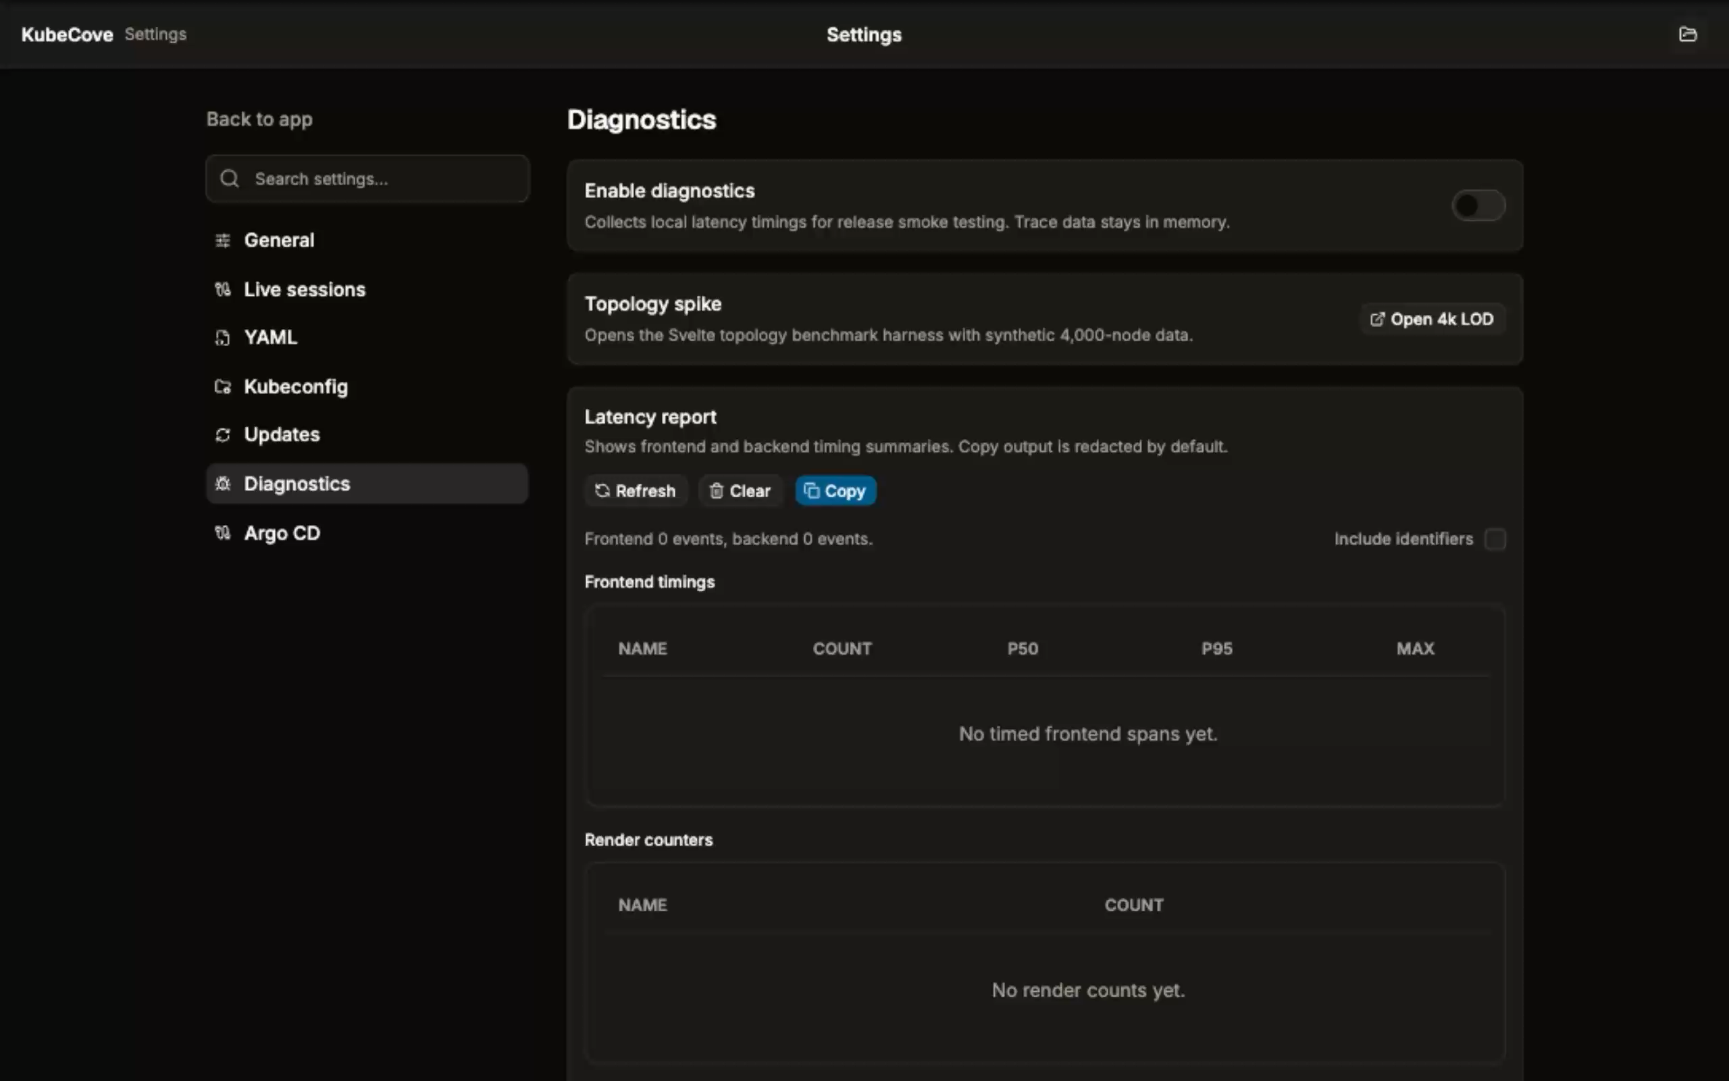The width and height of the screenshot is (1729, 1081).
Task: Toggle the Enable diagnostics switch
Action: pyautogui.click(x=1478, y=206)
